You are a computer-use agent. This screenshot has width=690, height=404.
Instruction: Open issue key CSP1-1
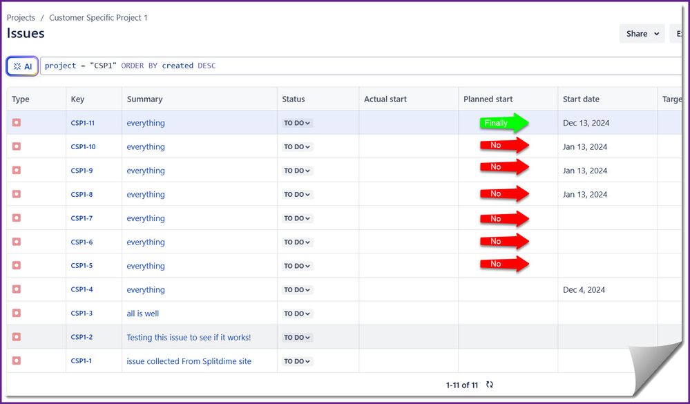pyautogui.click(x=82, y=361)
